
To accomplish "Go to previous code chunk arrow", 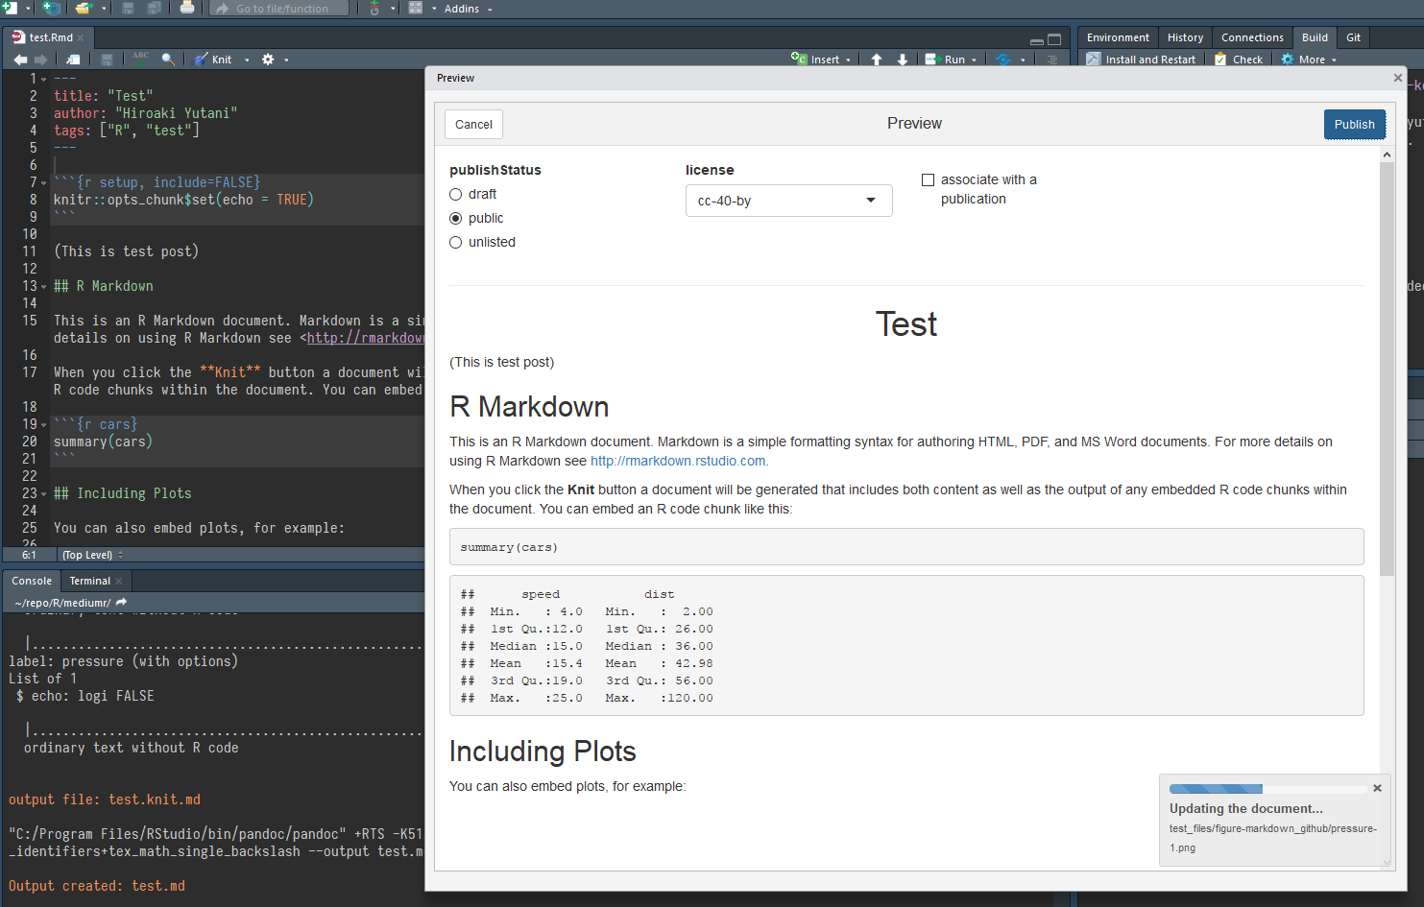I will 877,60.
